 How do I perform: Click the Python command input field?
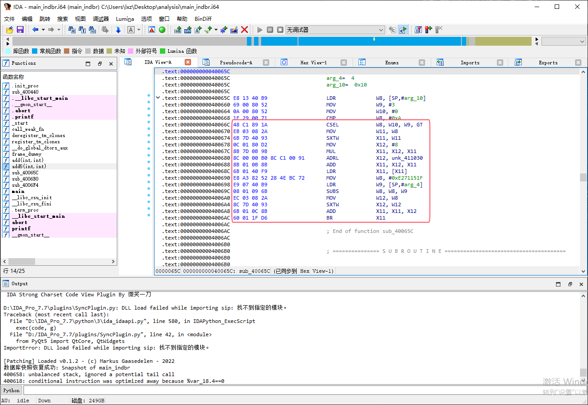(x=305, y=390)
